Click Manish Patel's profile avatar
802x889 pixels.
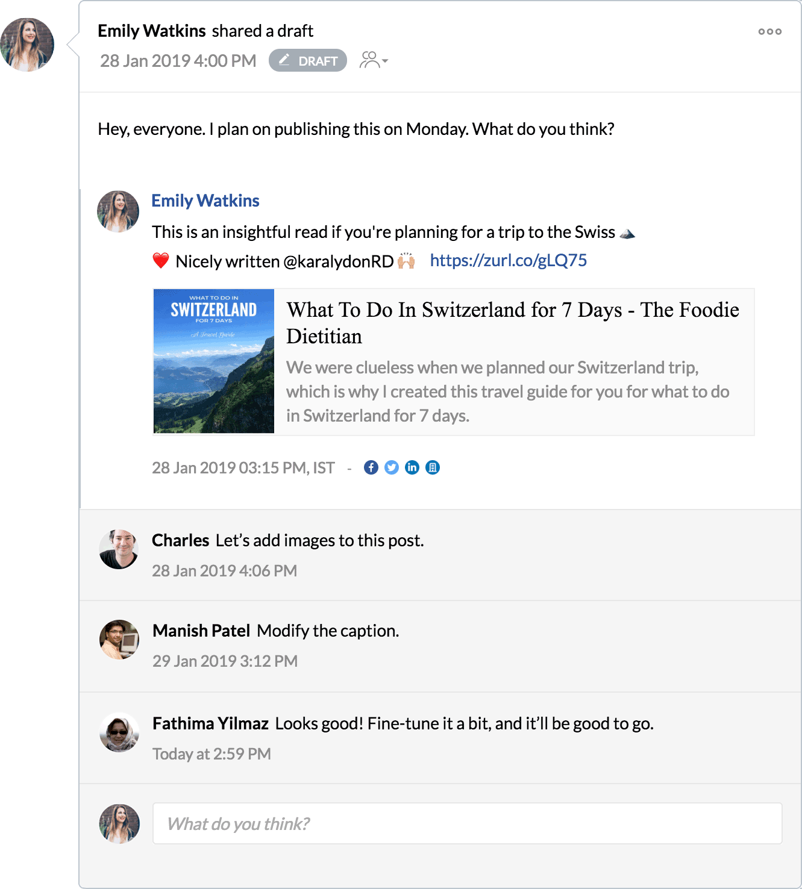pyautogui.click(x=119, y=640)
